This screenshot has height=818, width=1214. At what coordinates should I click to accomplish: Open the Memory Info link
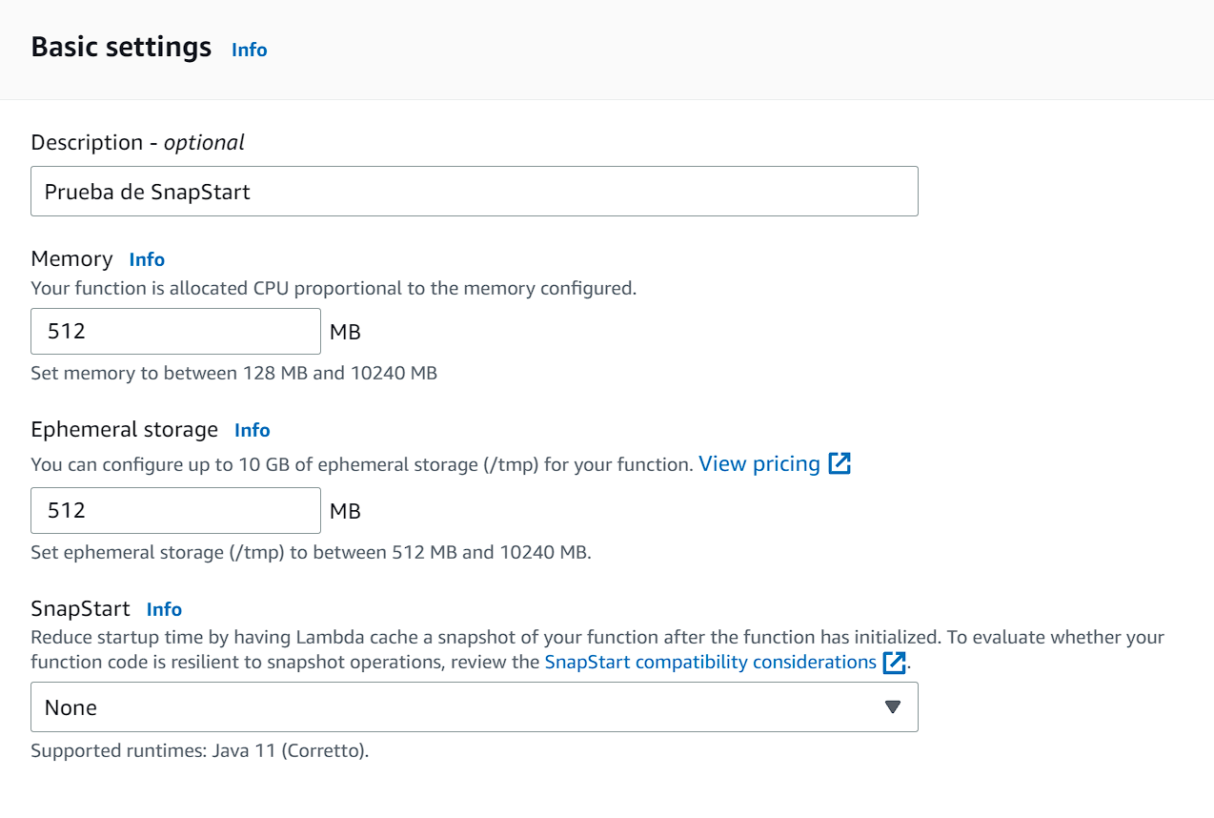point(147,259)
